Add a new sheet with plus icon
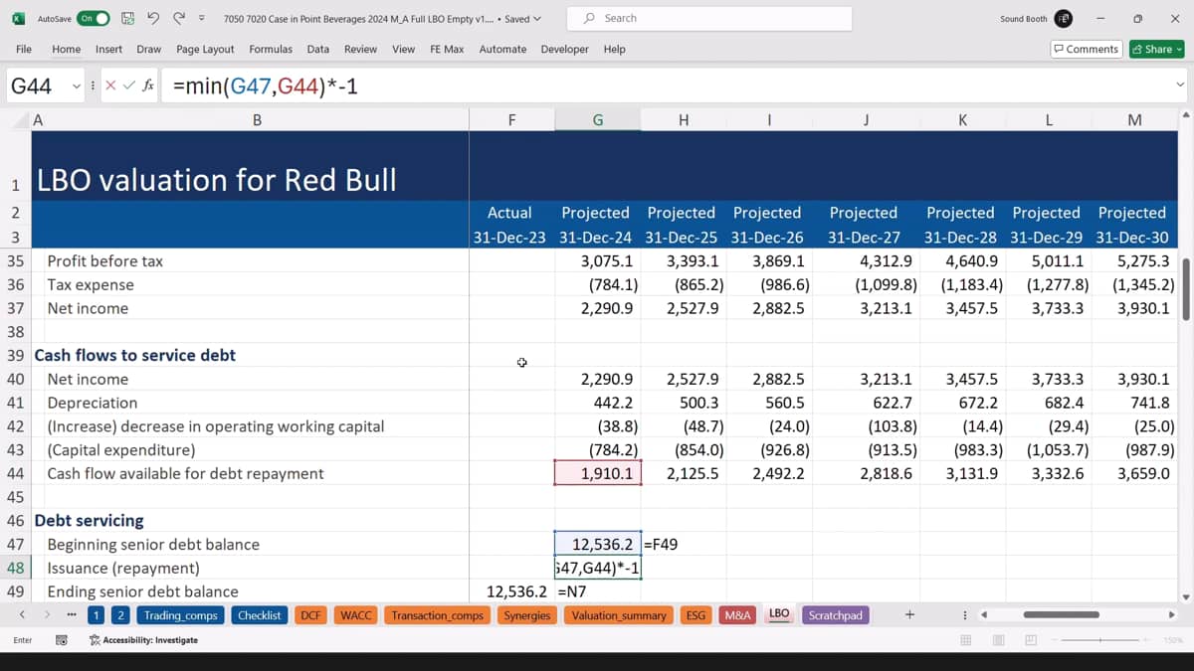Image resolution: width=1194 pixels, height=671 pixels. pyautogui.click(x=909, y=615)
